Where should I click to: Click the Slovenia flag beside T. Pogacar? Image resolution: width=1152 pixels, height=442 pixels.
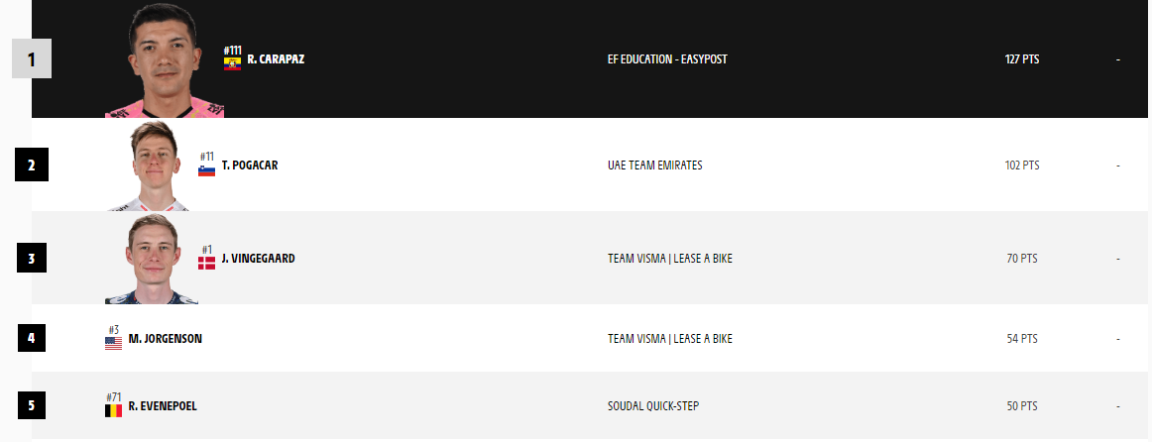(x=206, y=171)
